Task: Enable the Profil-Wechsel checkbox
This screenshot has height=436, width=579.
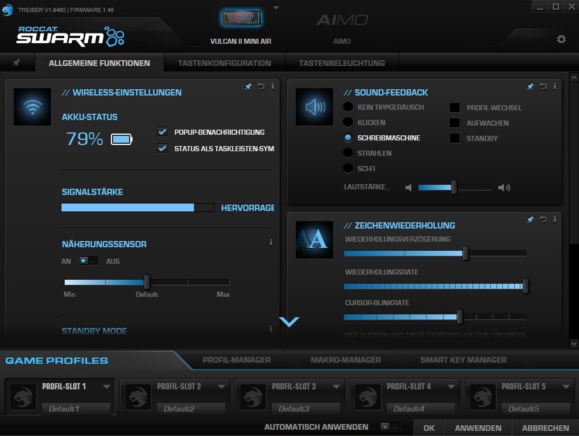Action: (x=454, y=107)
